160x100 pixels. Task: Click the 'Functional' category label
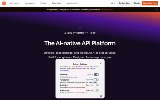pyautogui.click(x=64, y=80)
